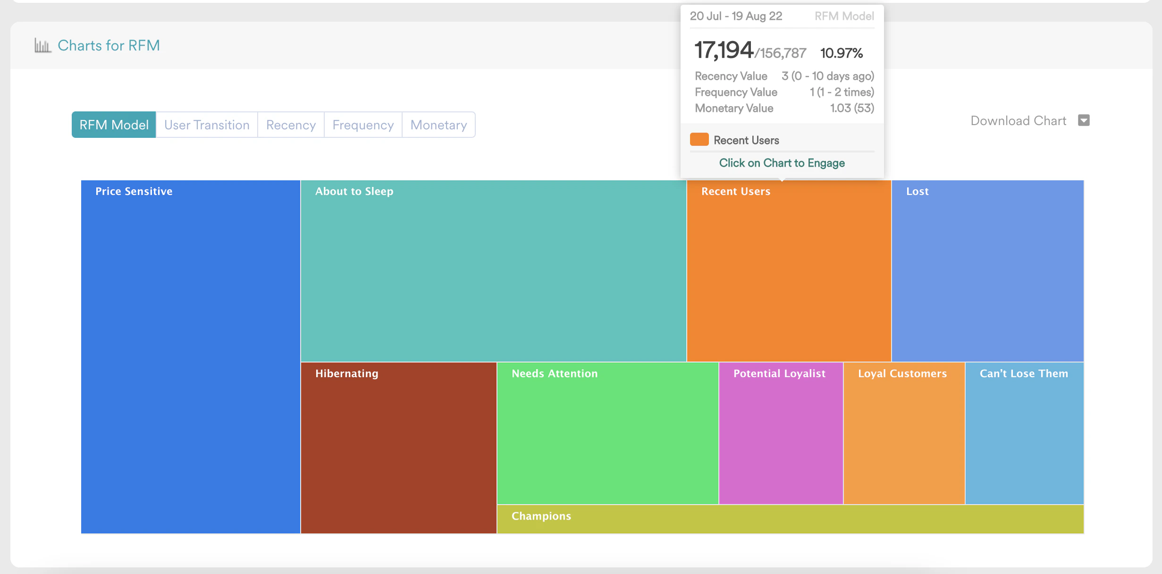Viewport: 1162px width, 574px height.
Task: Select the Champions segment
Action: click(788, 519)
